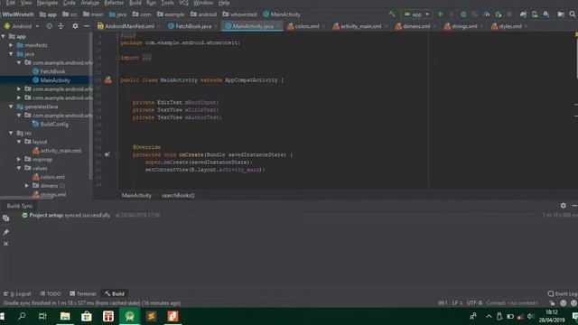578x325 pixels.
Task: Click Toggle view icon in Build sidebar
Action: click(6, 218)
